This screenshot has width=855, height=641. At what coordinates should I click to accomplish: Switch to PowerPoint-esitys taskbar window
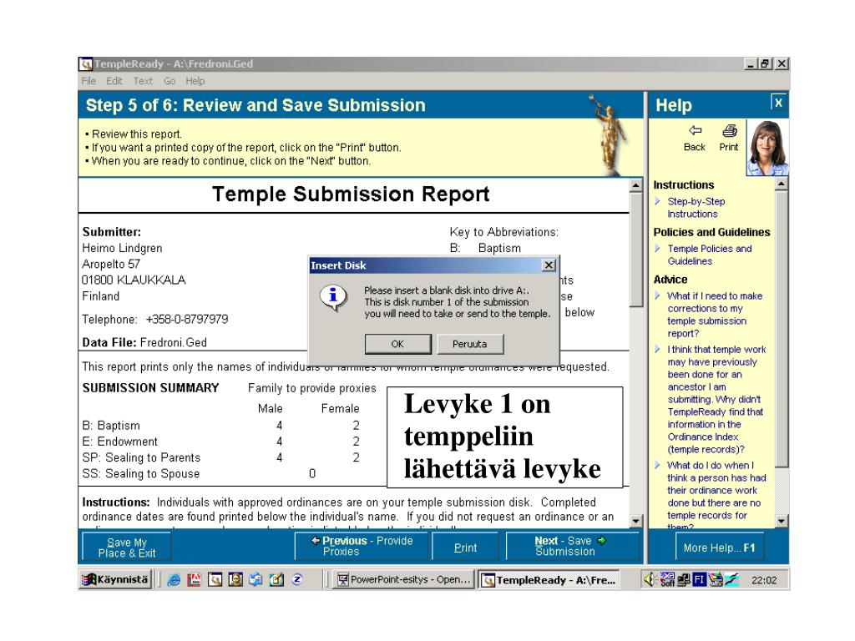(x=403, y=580)
